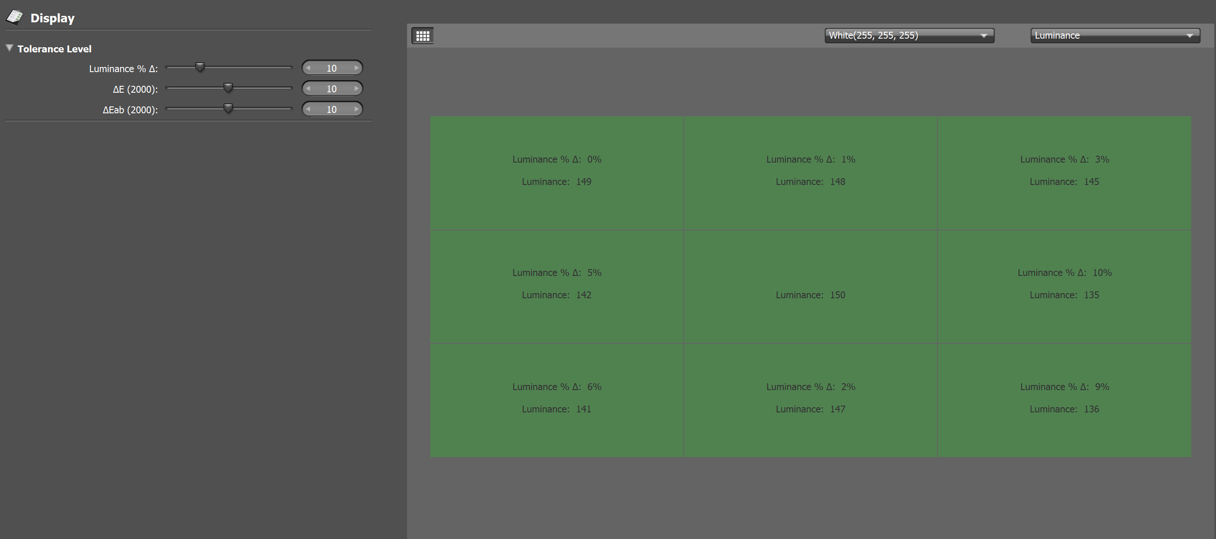
Task: Collapse the Tolerance Level section
Action: [9, 48]
